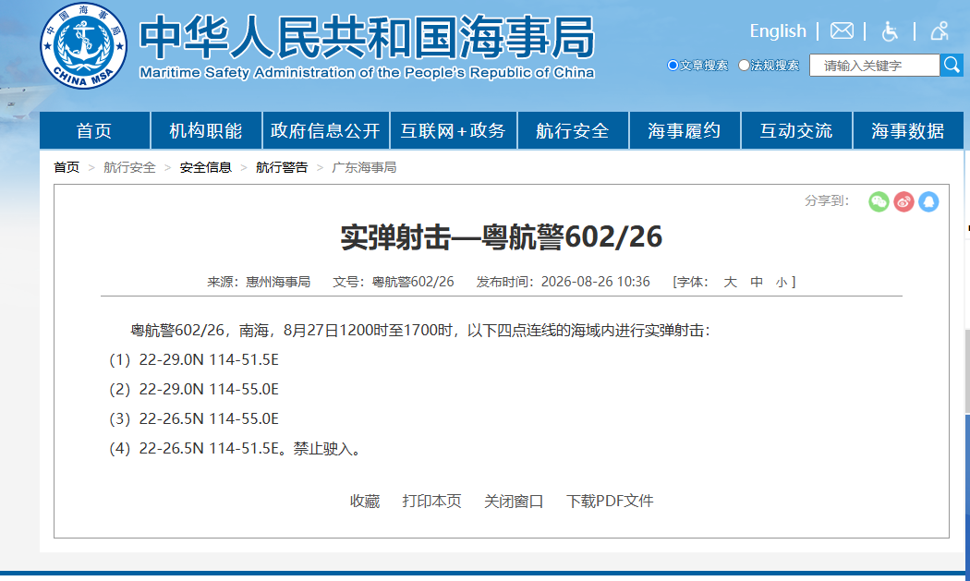Click the headline 实弹射击—粤航警602/26

[501, 237]
